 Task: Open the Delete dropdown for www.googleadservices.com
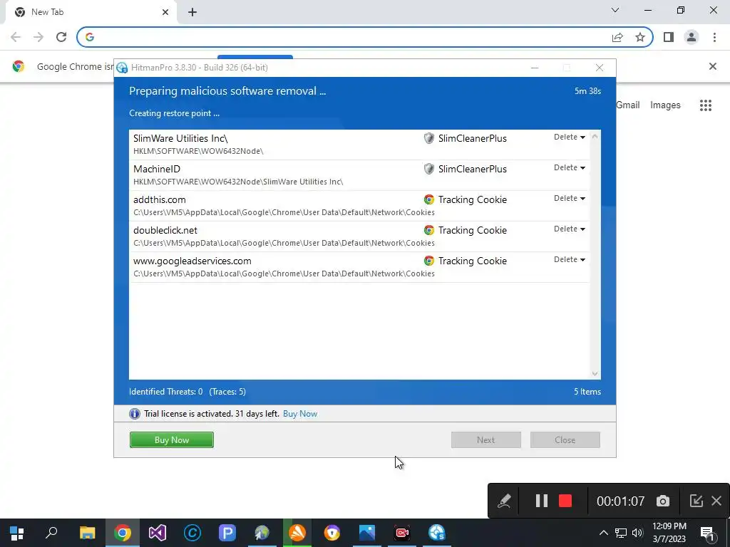coord(570,260)
